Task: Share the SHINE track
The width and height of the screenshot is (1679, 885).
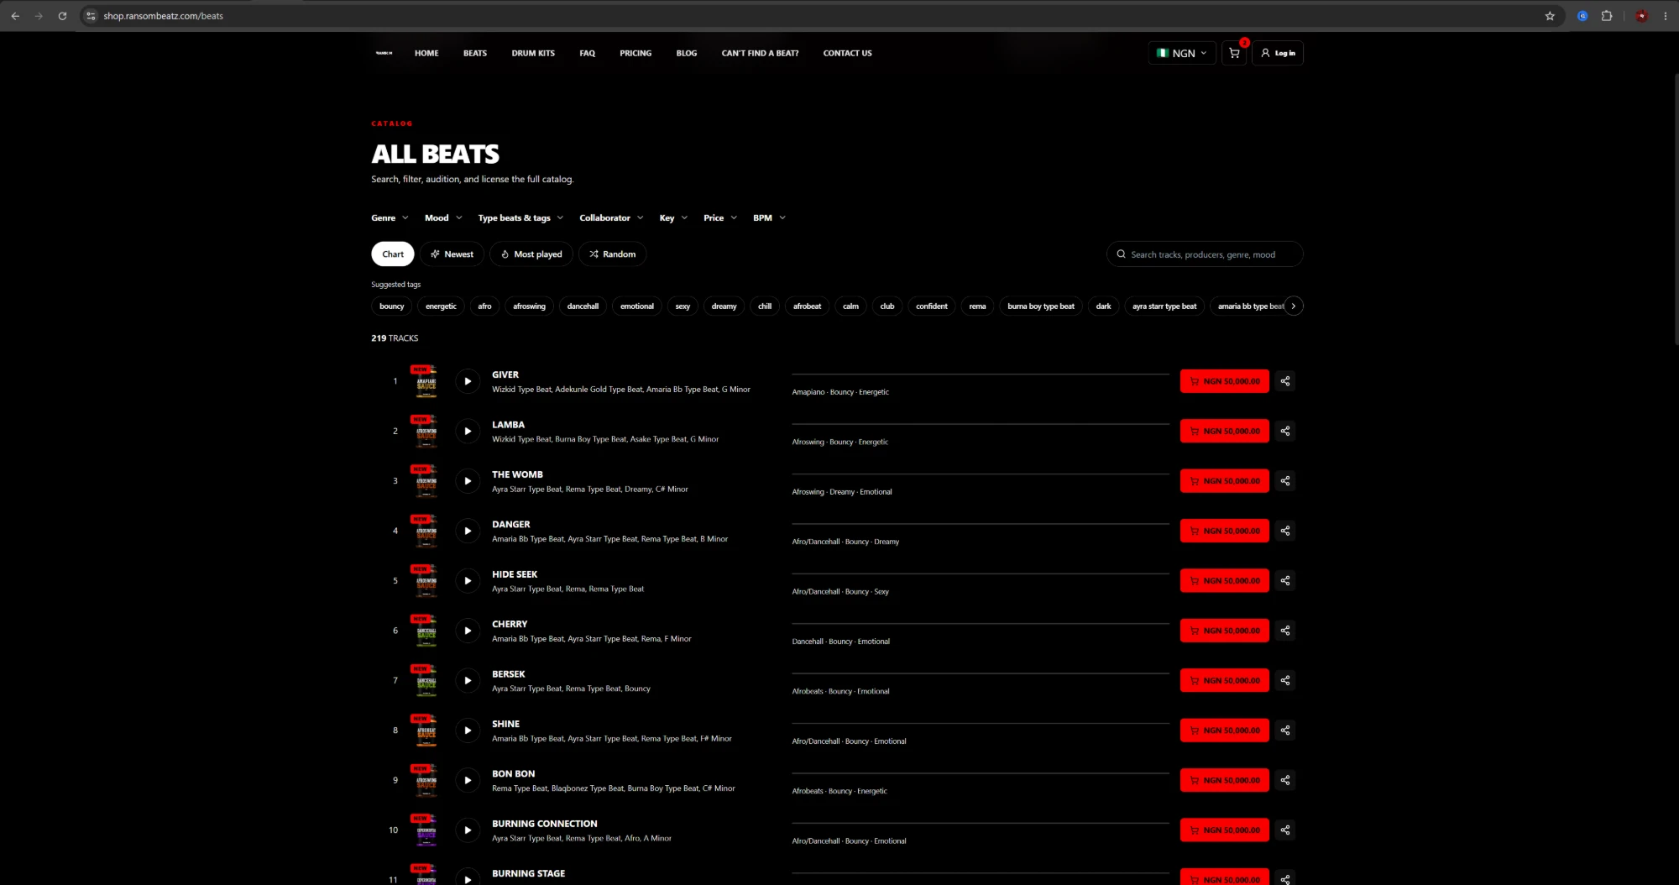Action: [1284, 731]
